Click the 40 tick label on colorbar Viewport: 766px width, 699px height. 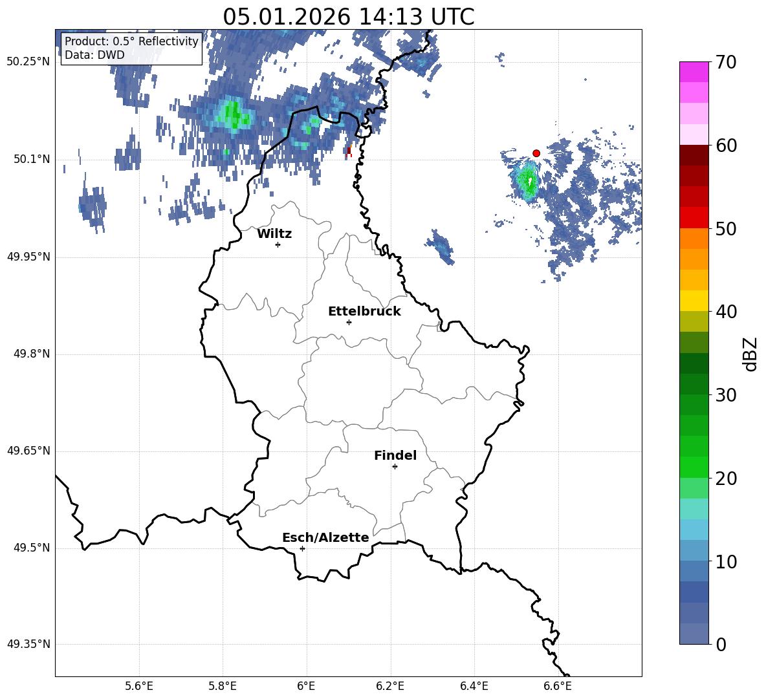tap(726, 312)
